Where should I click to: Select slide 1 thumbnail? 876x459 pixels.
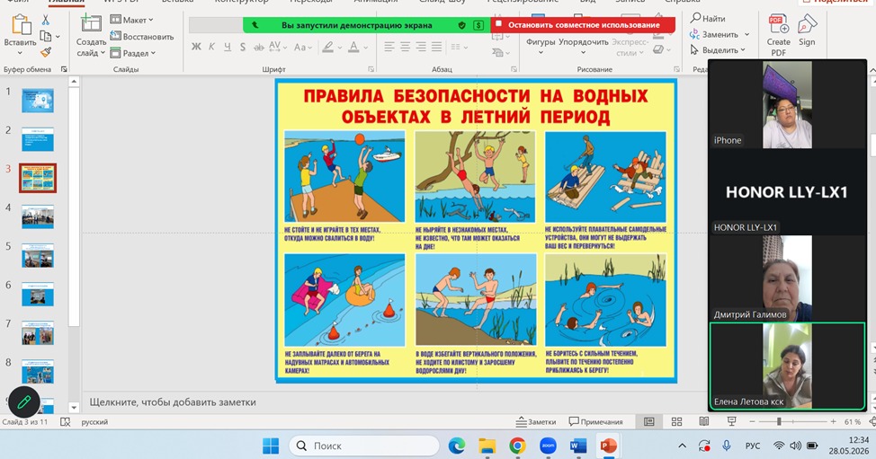pos(38,101)
